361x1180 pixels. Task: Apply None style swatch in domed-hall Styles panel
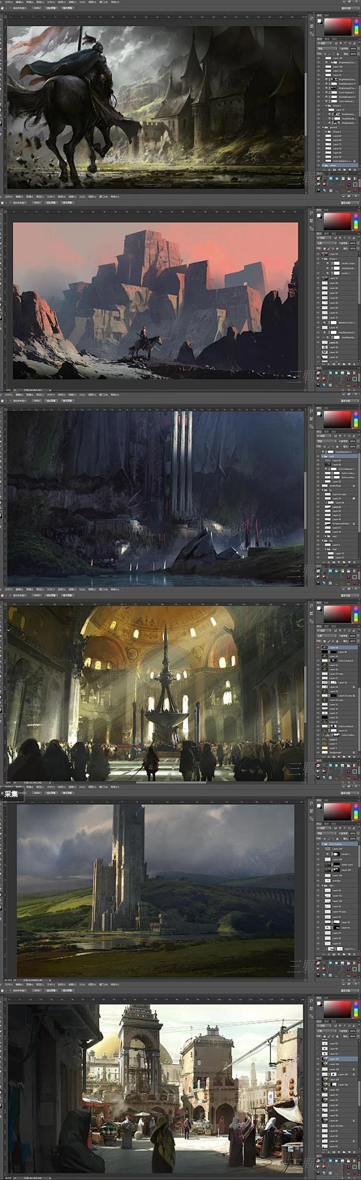(x=318, y=766)
